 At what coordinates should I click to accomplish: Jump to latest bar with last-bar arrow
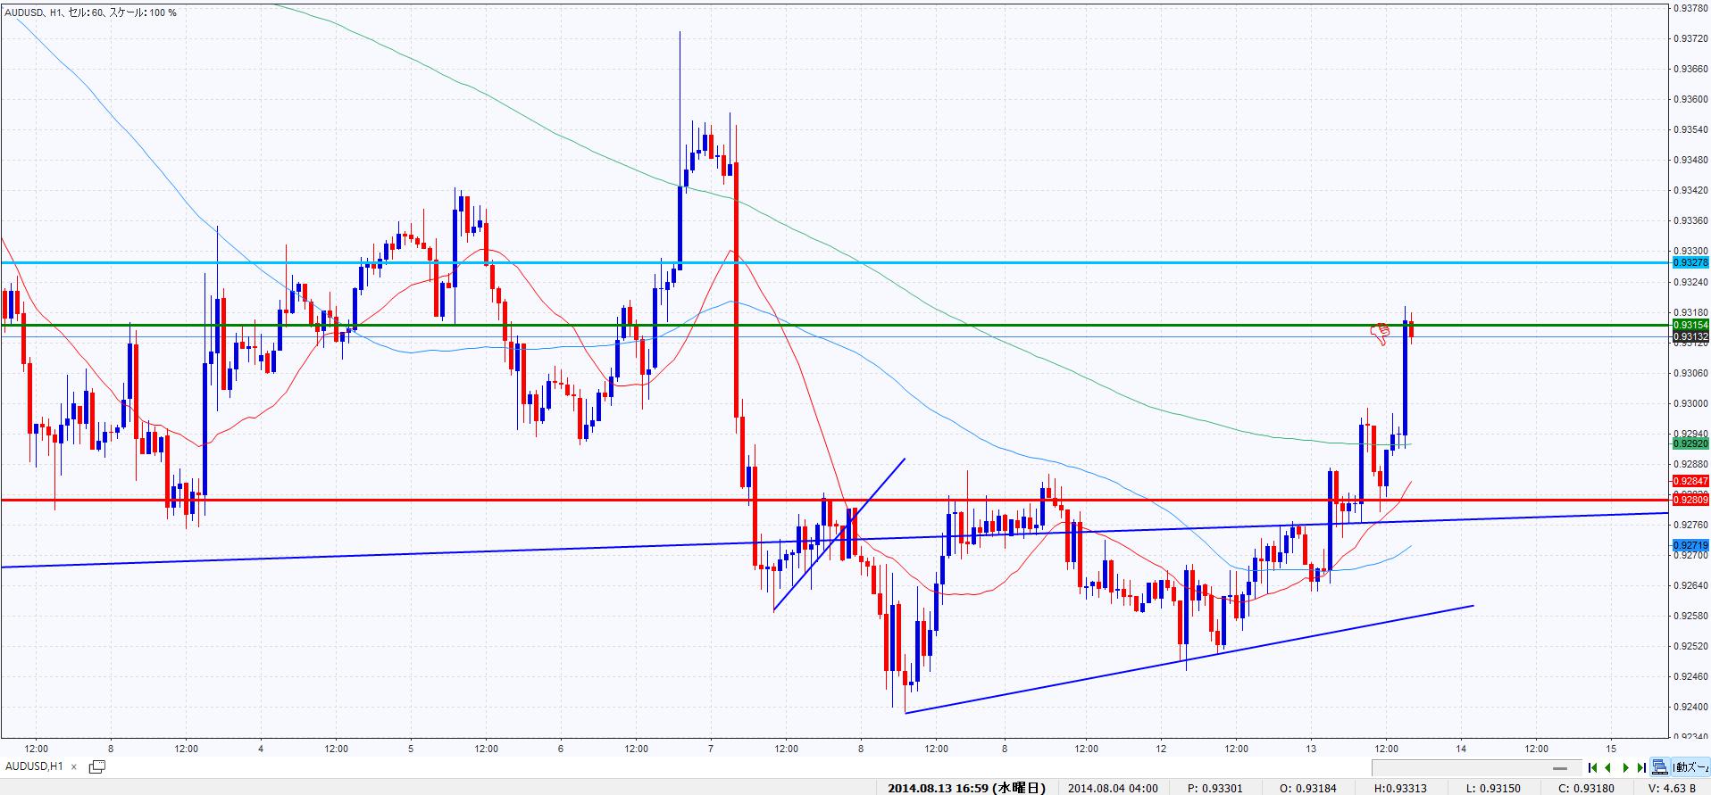1641,767
